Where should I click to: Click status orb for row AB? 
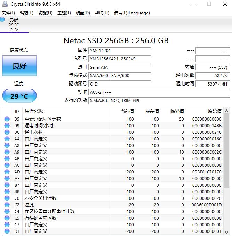[7, 158]
